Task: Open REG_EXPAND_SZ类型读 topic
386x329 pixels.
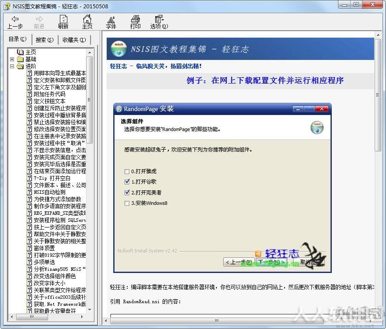Action: (x=60, y=213)
